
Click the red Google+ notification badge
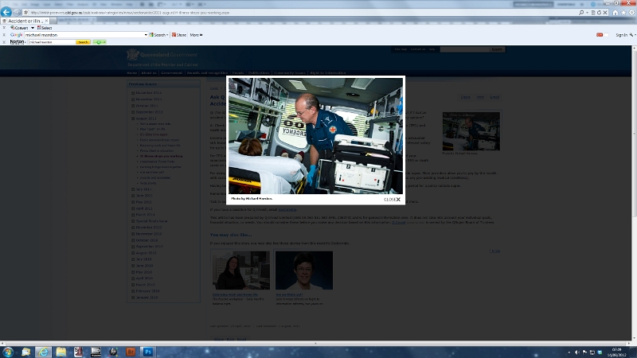tap(600, 35)
